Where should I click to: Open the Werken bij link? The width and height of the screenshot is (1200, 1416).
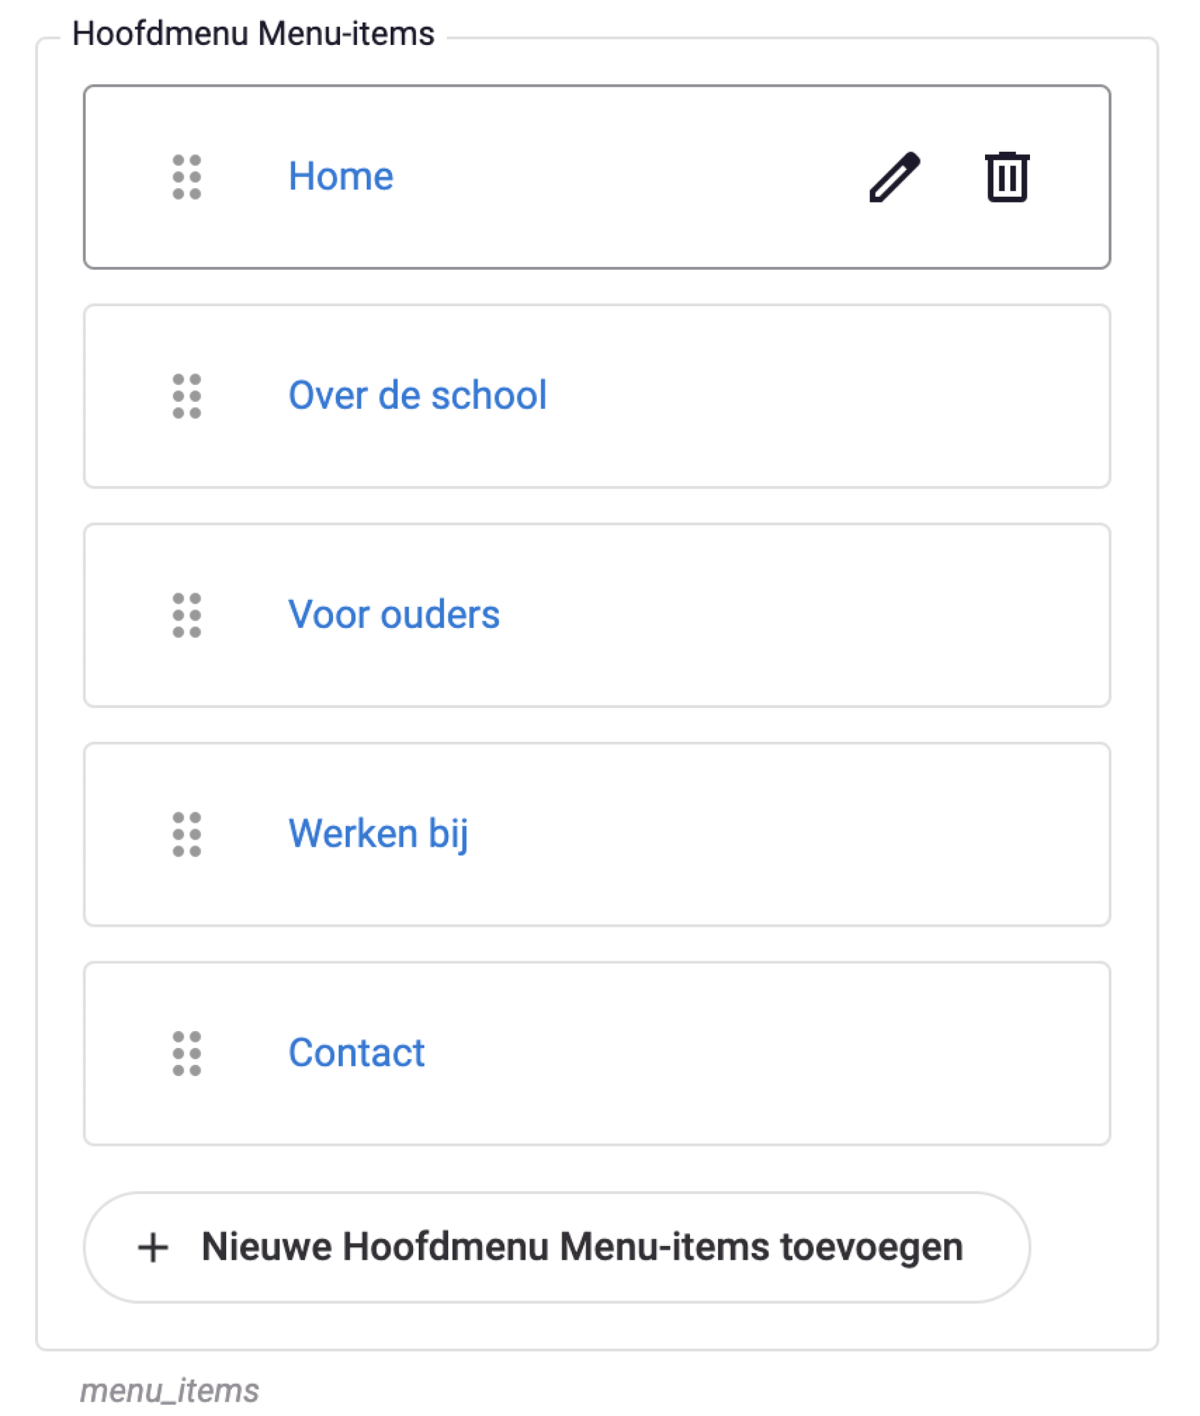click(x=378, y=834)
